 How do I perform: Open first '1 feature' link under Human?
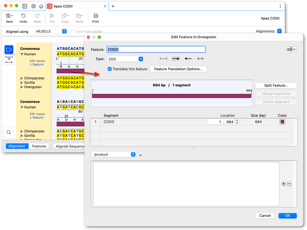(37, 64)
